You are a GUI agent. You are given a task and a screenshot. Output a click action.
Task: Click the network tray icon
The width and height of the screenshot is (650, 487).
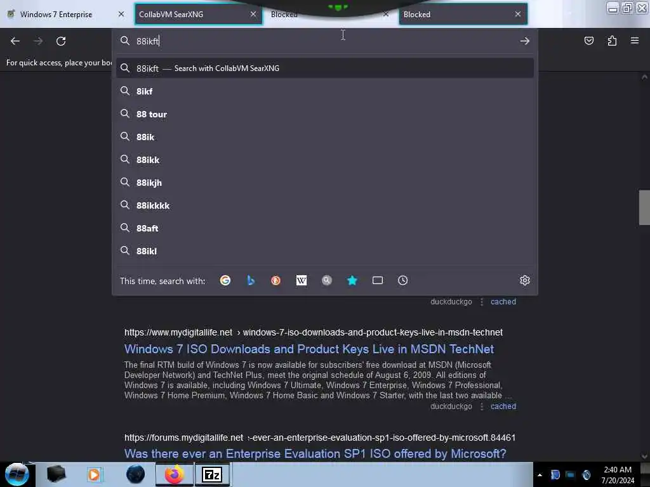[x=571, y=475]
